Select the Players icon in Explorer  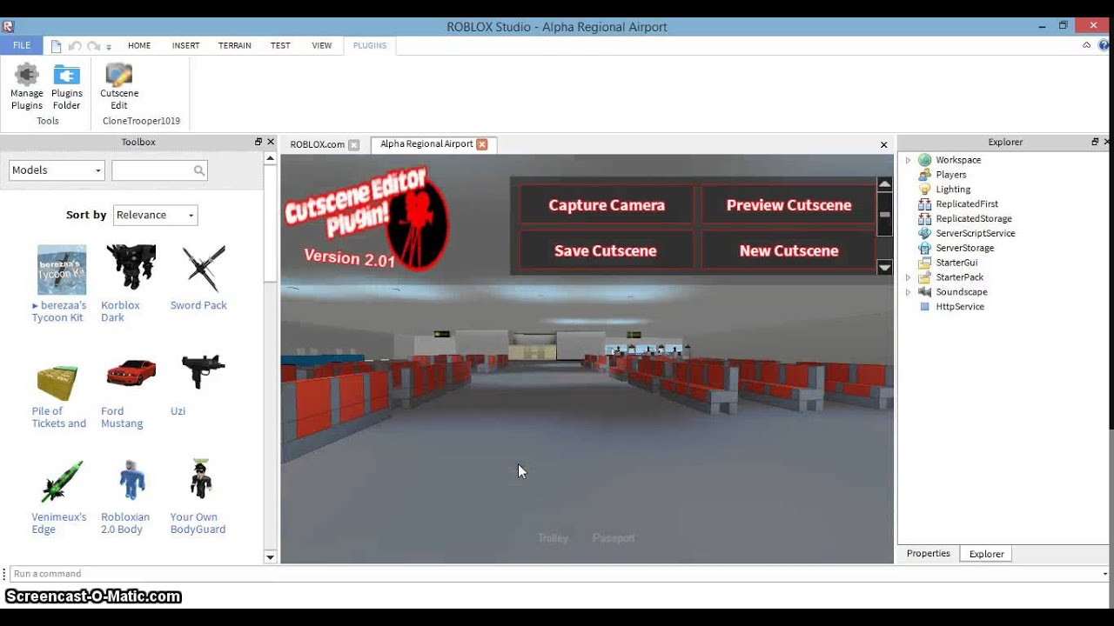pos(925,175)
